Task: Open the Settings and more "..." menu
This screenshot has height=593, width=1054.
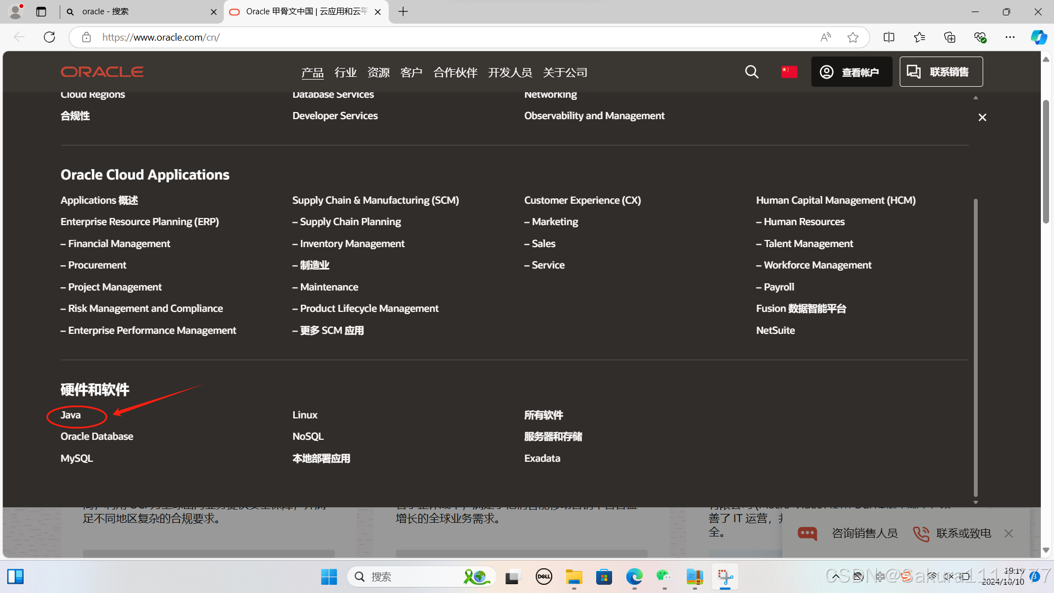Action: pyautogui.click(x=1010, y=37)
